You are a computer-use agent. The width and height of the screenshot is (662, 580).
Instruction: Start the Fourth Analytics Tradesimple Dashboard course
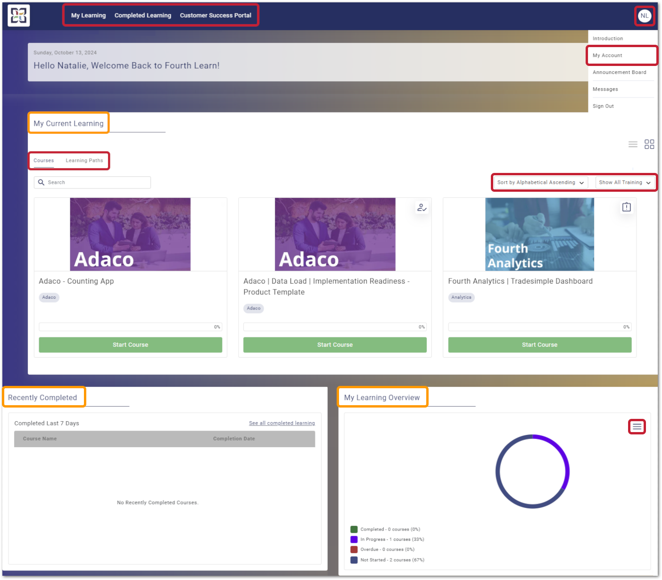pos(540,345)
